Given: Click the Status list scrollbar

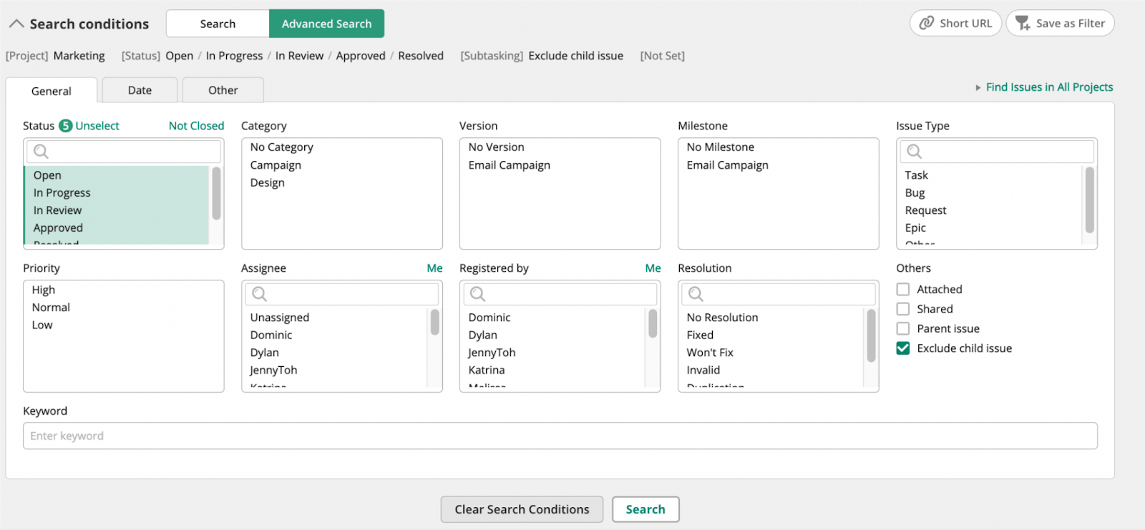Looking at the screenshot, I should pos(216,195).
